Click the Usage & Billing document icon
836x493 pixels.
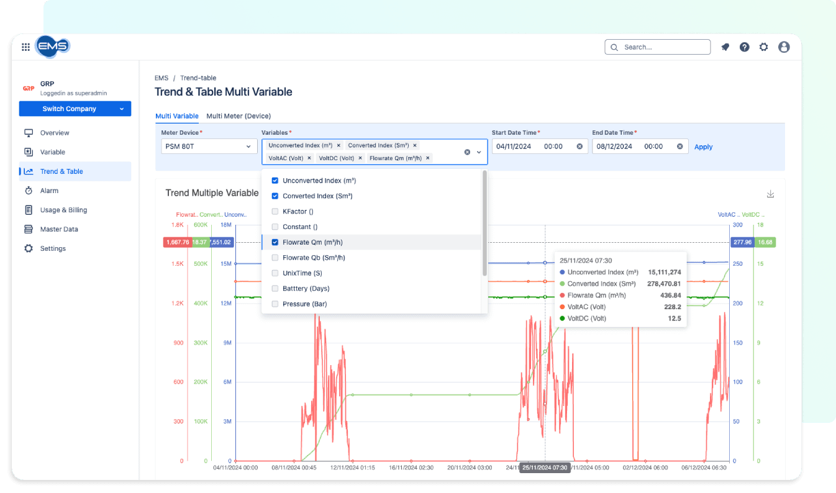tap(29, 210)
